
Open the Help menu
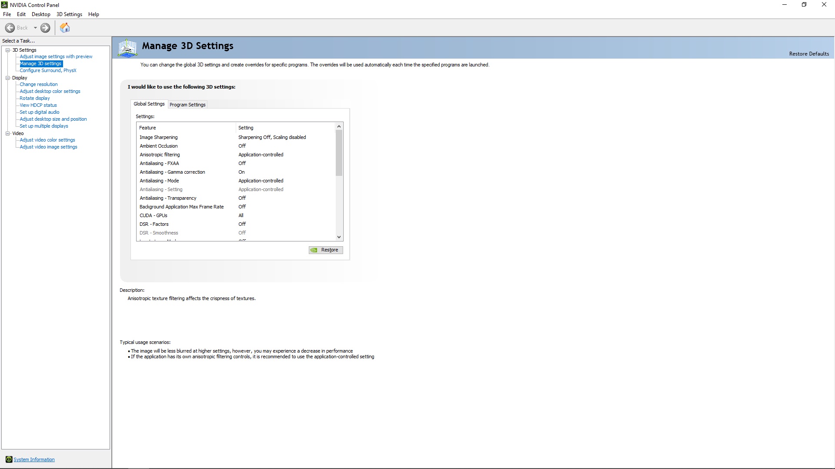point(94,14)
